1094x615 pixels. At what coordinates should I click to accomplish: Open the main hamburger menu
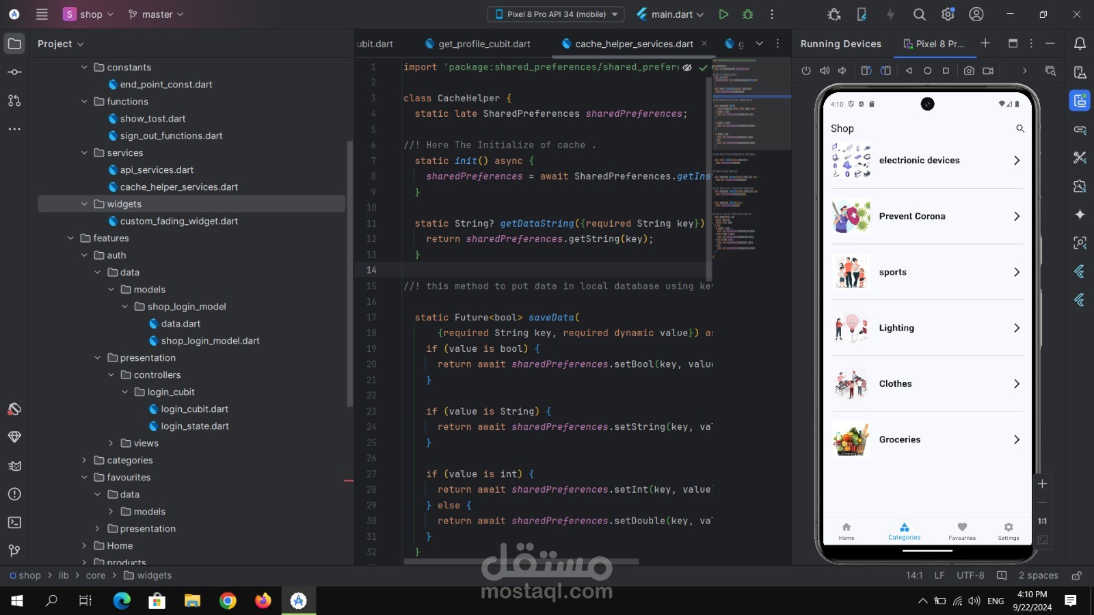tap(42, 14)
